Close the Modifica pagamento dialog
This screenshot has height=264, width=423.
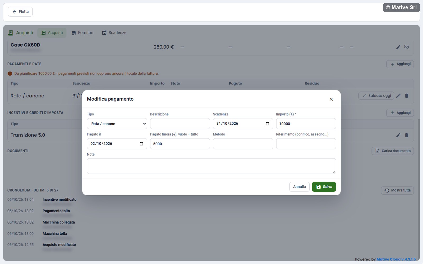(331, 99)
